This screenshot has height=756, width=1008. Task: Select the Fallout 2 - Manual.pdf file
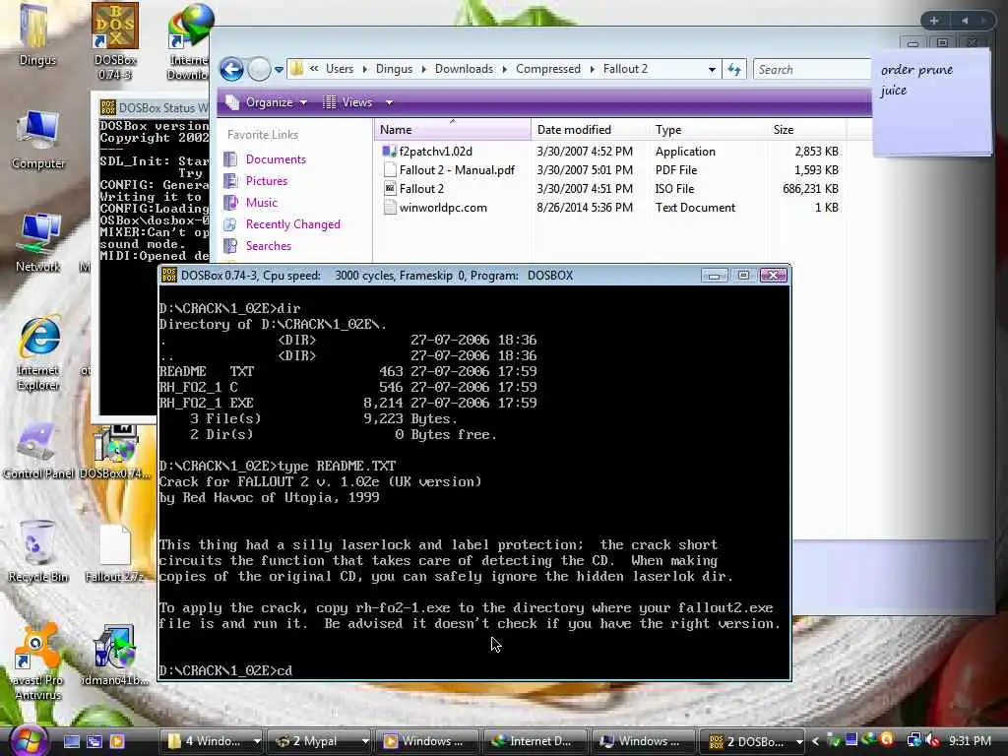[449, 169]
